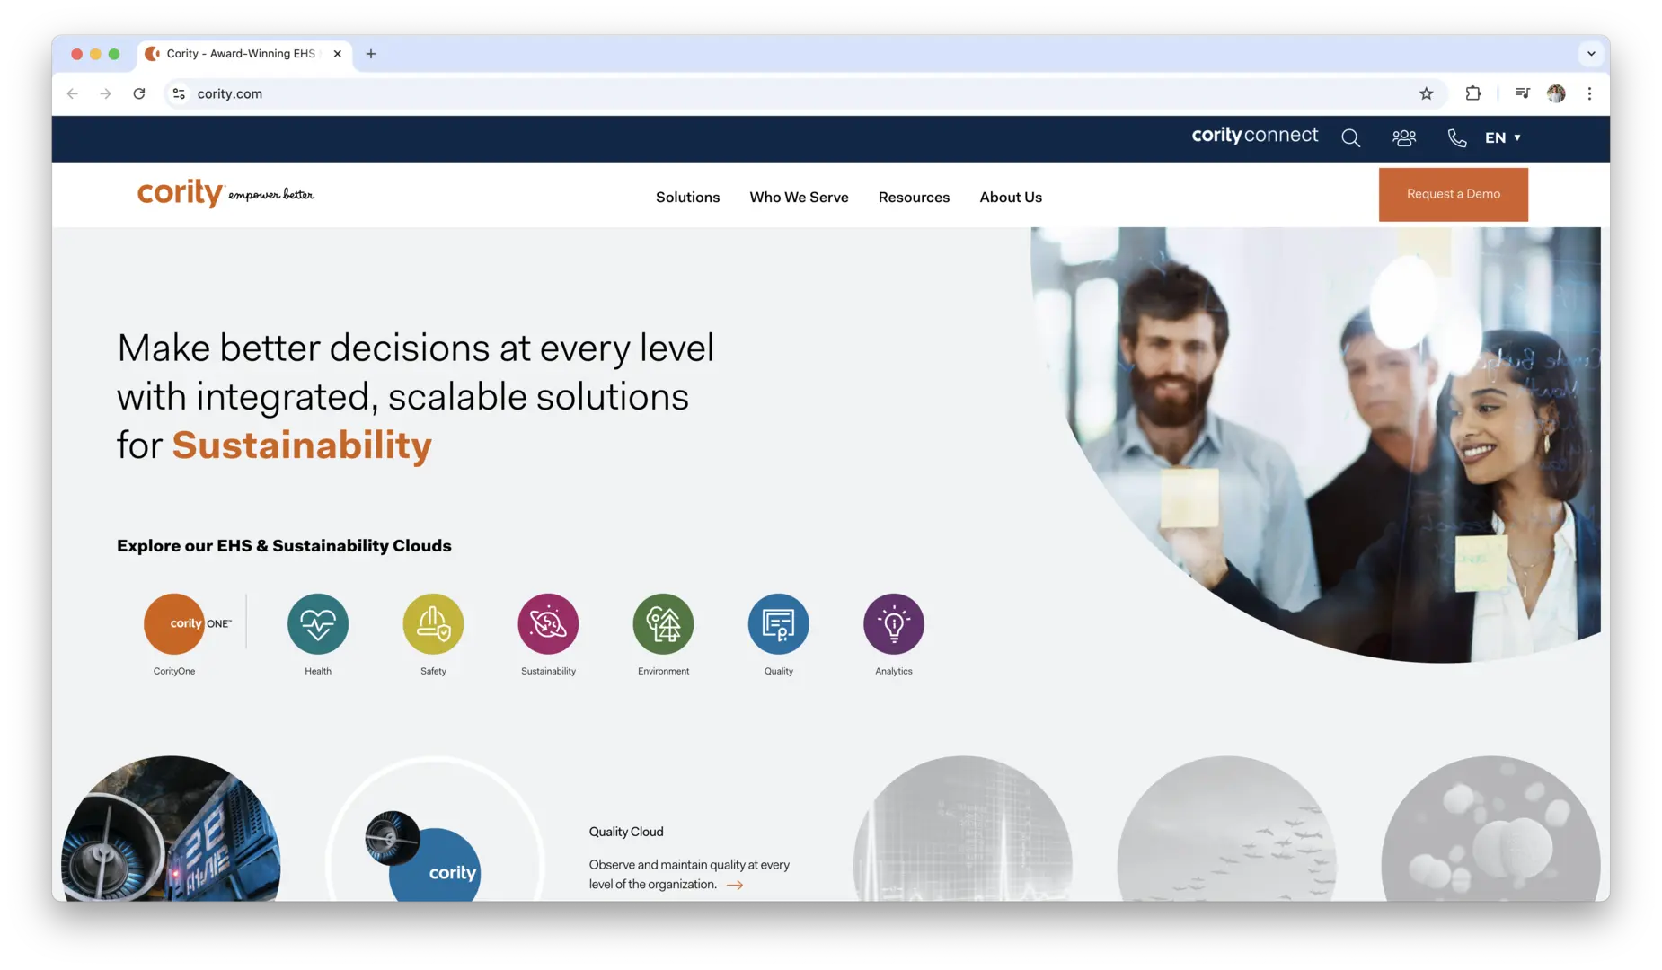Viewport: 1662px width, 970px height.
Task: Open the About Us menu
Action: click(1011, 197)
